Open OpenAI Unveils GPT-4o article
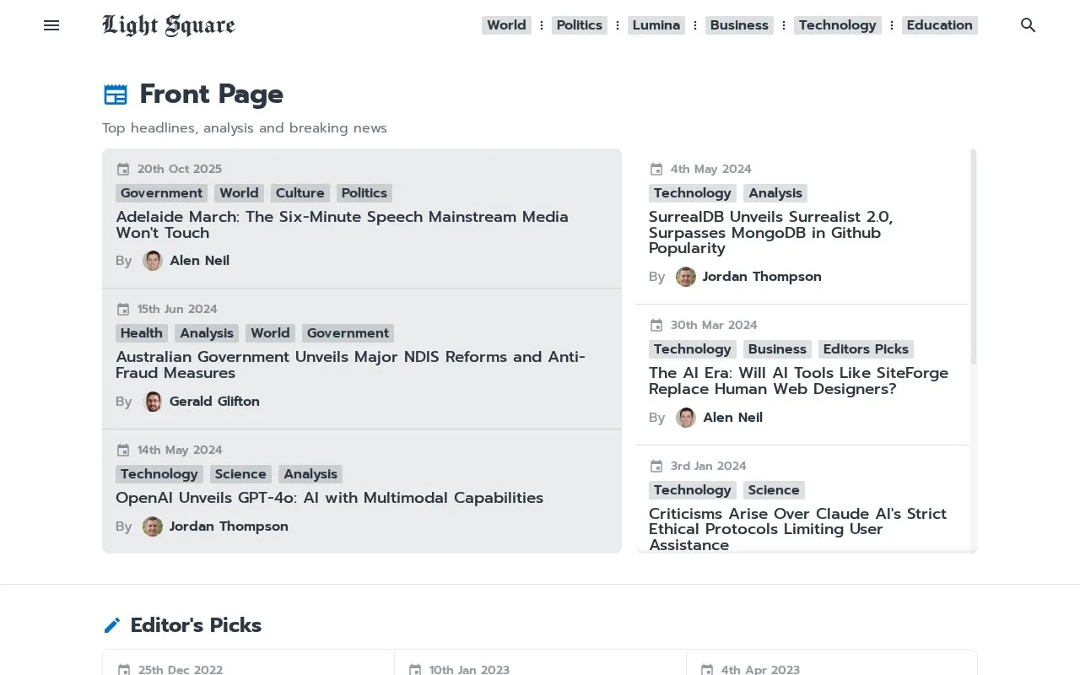The height and width of the screenshot is (675, 1080). pos(329,498)
